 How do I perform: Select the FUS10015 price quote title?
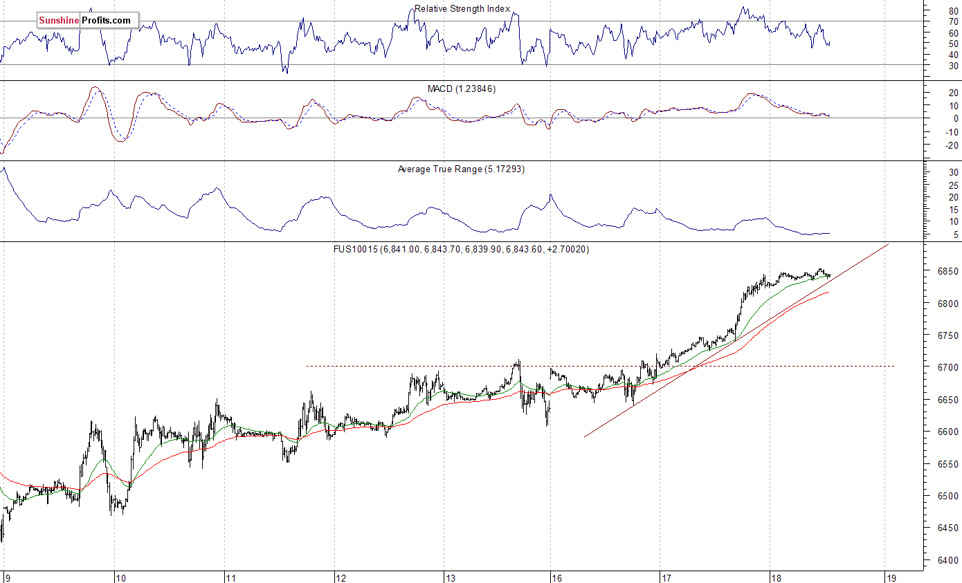coord(462,249)
